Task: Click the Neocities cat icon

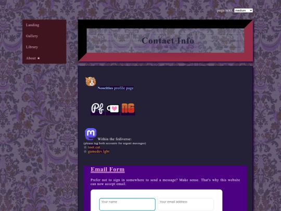Action: [91, 81]
